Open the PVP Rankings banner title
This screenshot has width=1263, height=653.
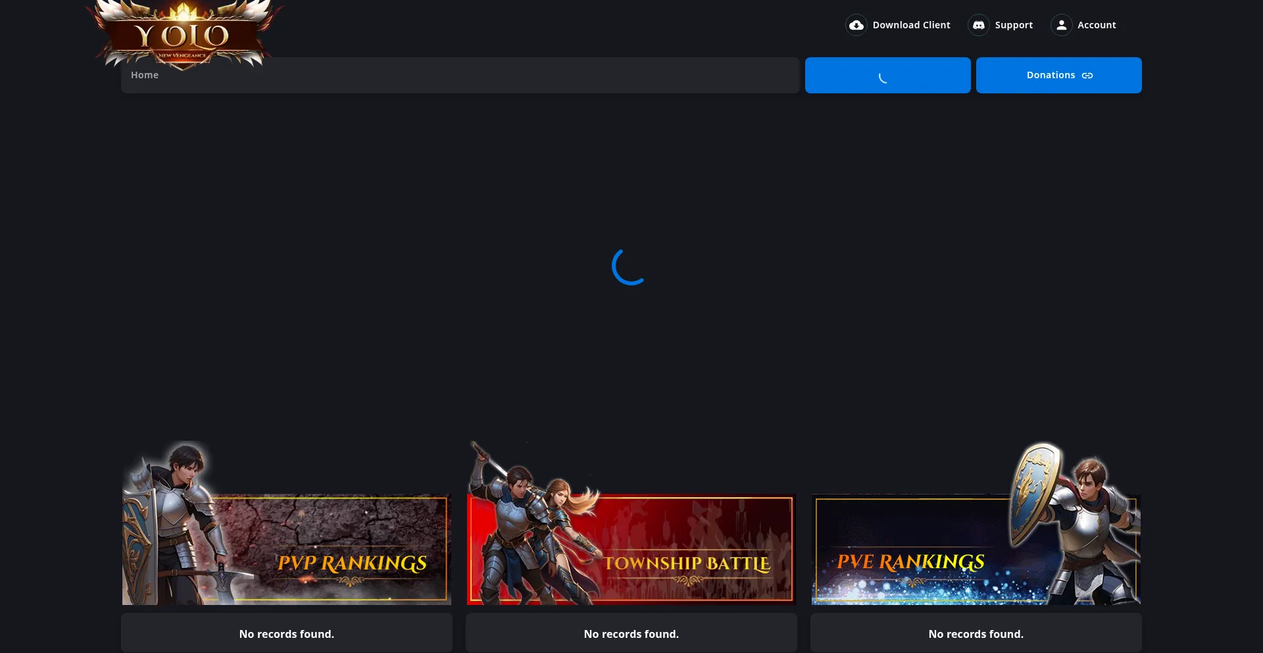coord(352,563)
